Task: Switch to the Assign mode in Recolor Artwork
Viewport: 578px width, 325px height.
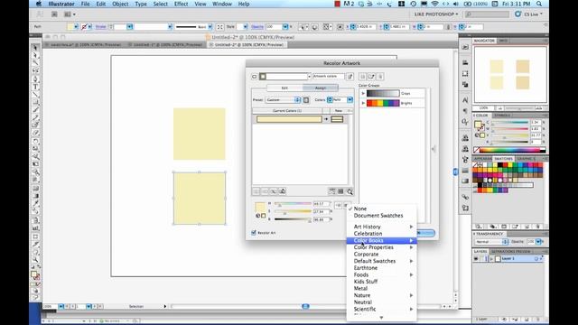Action: click(321, 88)
